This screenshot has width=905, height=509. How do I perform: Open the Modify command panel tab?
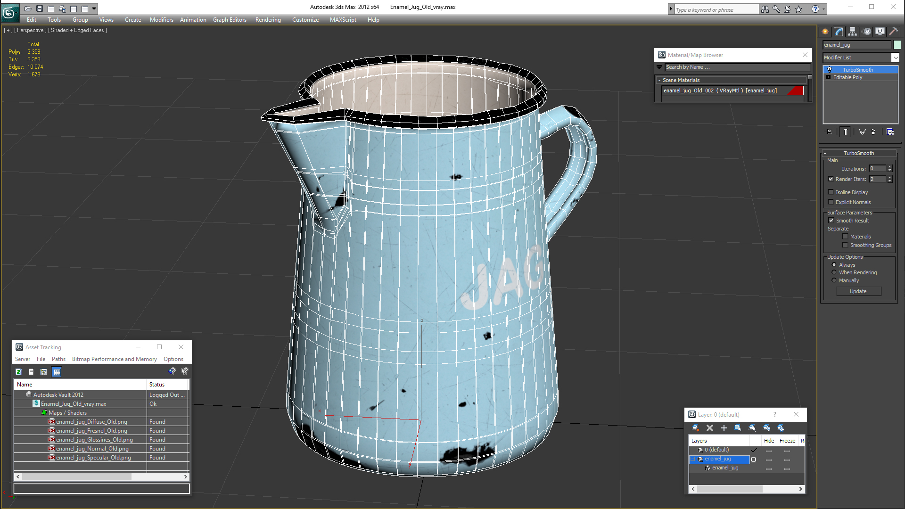coord(839,32)
